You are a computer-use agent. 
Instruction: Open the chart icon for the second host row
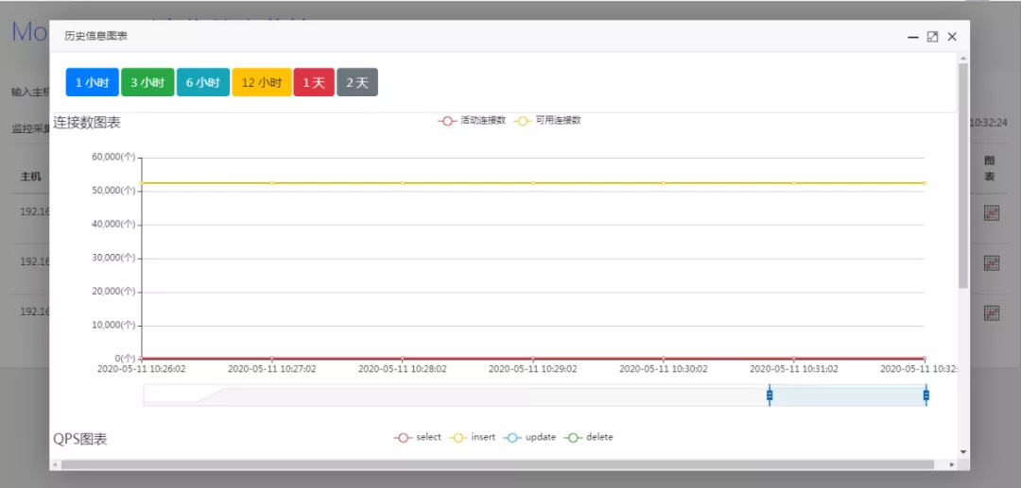click(991, 262)
